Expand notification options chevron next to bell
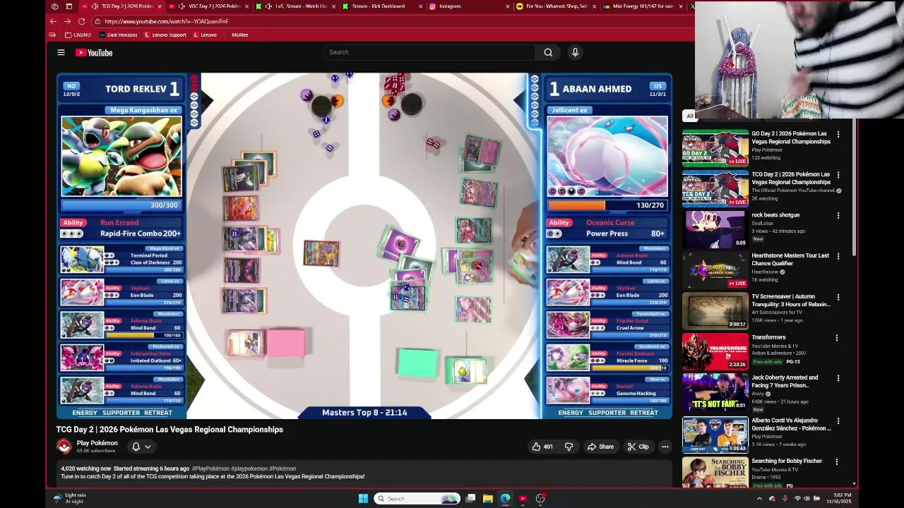Image resolution: width=904 pixels, height=508 pixels. [x=148, y=447]
